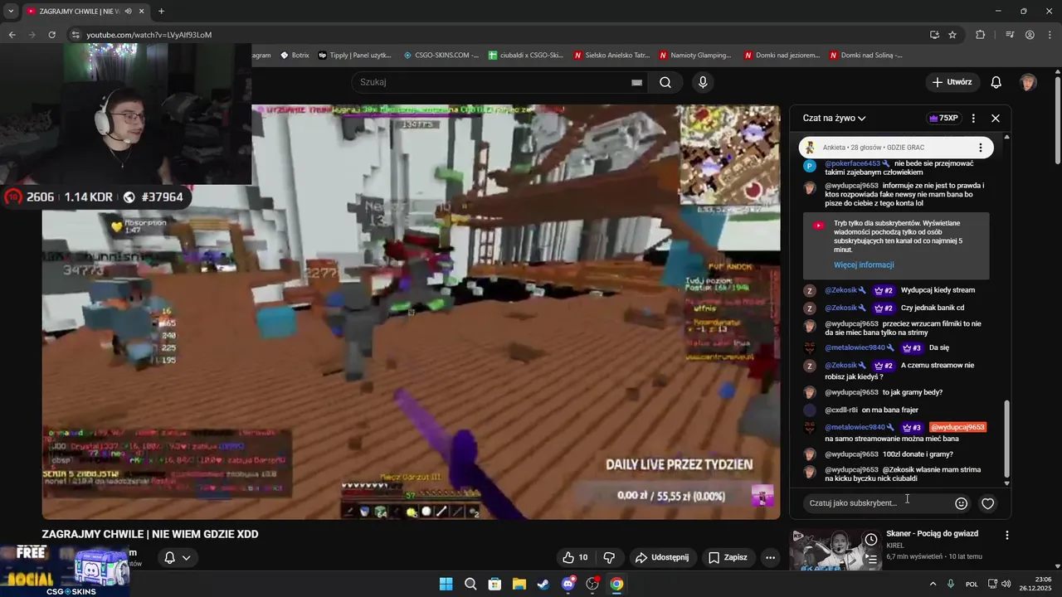Open the account avatar menu
The height and width of the screenshot is (597, 1062).
1029,82
